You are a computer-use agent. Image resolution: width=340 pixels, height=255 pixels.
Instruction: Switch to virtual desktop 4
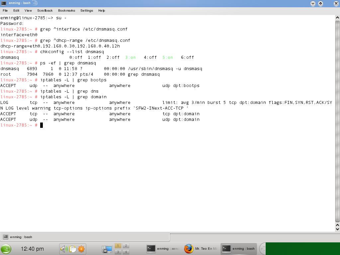126,252
